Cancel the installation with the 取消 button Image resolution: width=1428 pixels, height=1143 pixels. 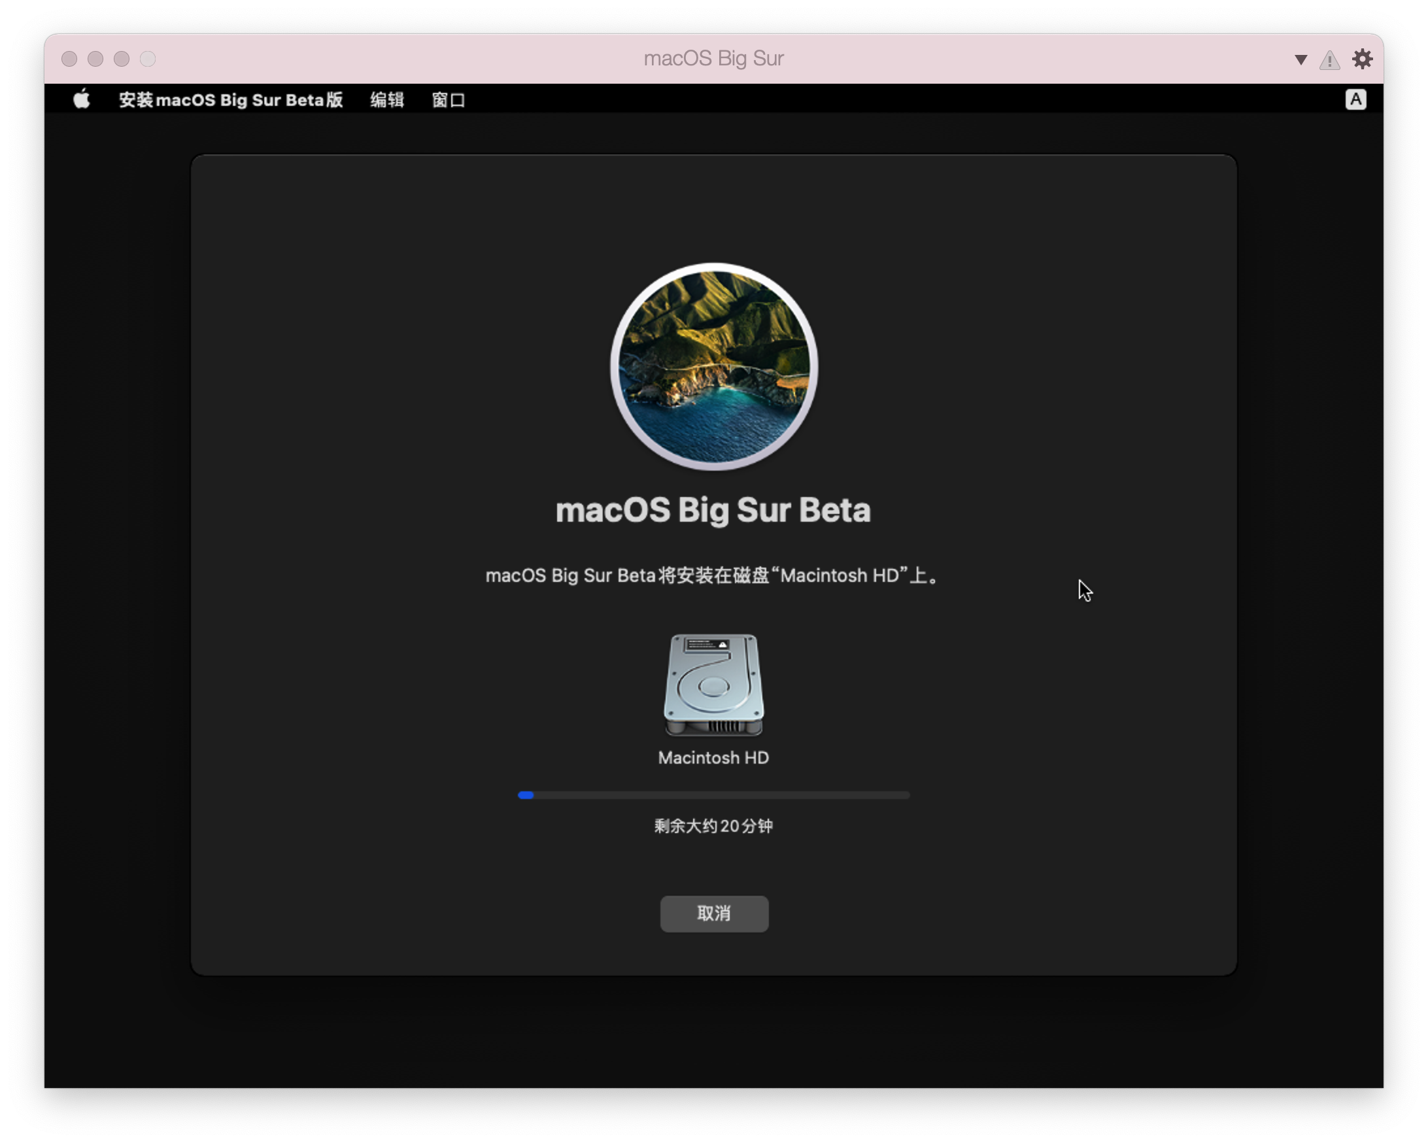click(x=714, y=914)
